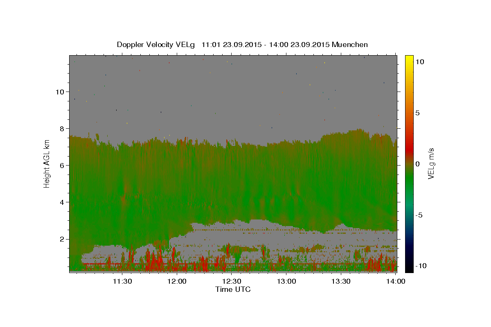This screenshot has width=491, height=327.
Task: Click the height axis value 6
Action: pyautogui.click(x=62, y=165)
